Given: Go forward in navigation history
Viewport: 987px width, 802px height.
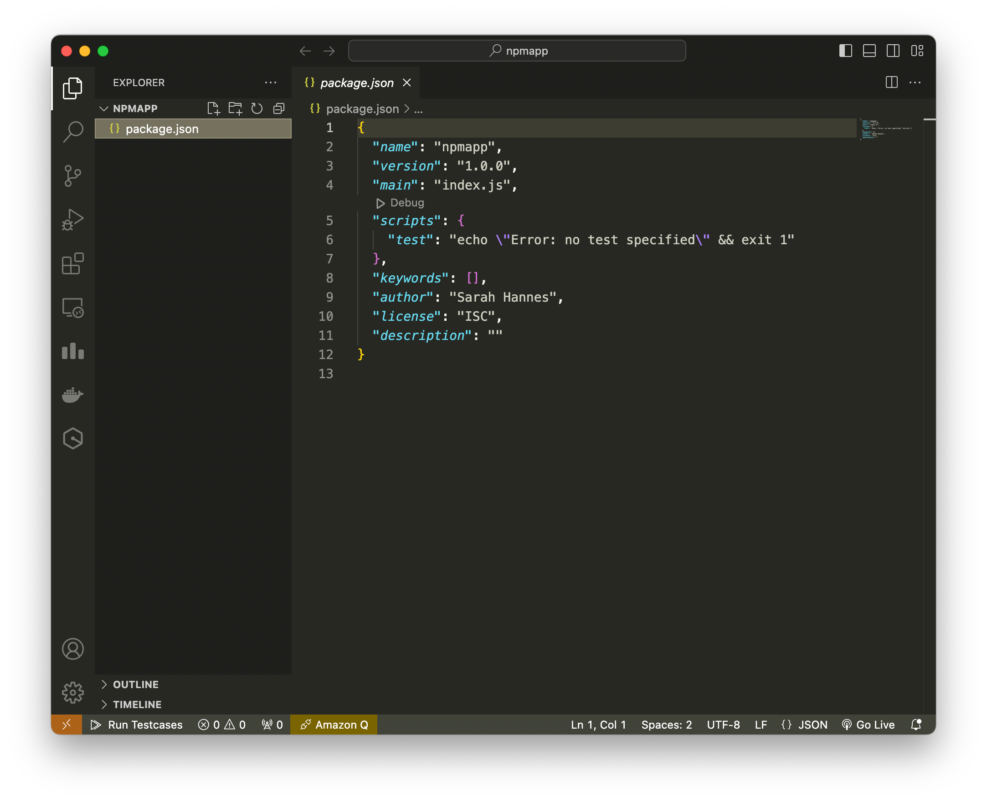Looking at the screenshot, I should coord(329,51).
